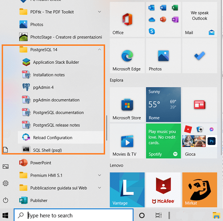Open the McAfee tile

tap(164, 190)
